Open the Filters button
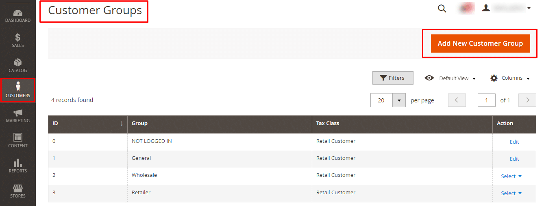Viewport: 544px width, 206px height. [393, 78]
